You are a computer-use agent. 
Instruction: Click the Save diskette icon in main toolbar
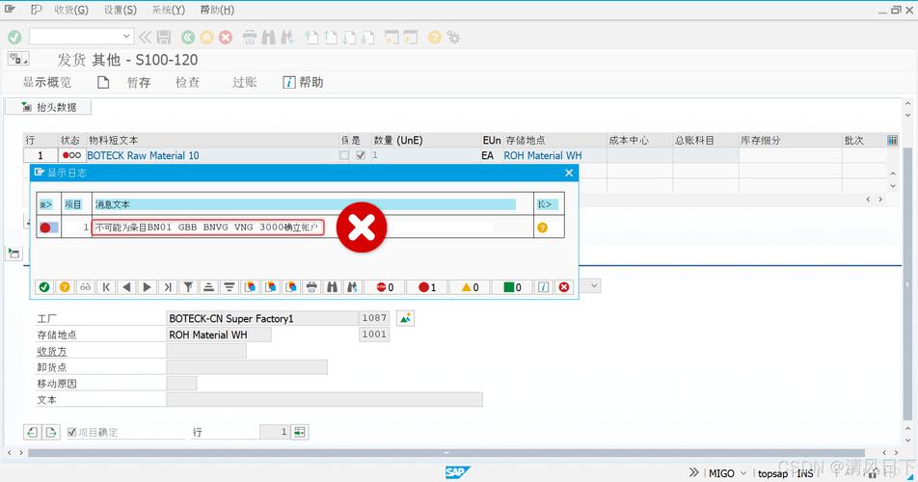pos(164,38)
